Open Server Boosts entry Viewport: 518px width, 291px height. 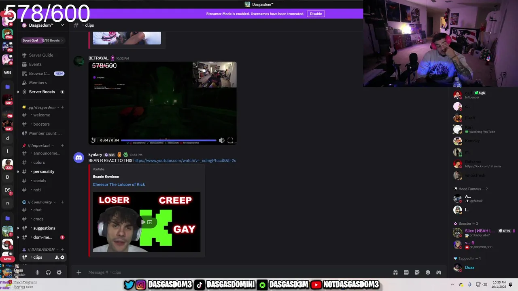[x=42, y=92]
